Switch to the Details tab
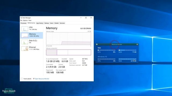The width and height of the screenshot is (172, 96). tap(56, 23)
